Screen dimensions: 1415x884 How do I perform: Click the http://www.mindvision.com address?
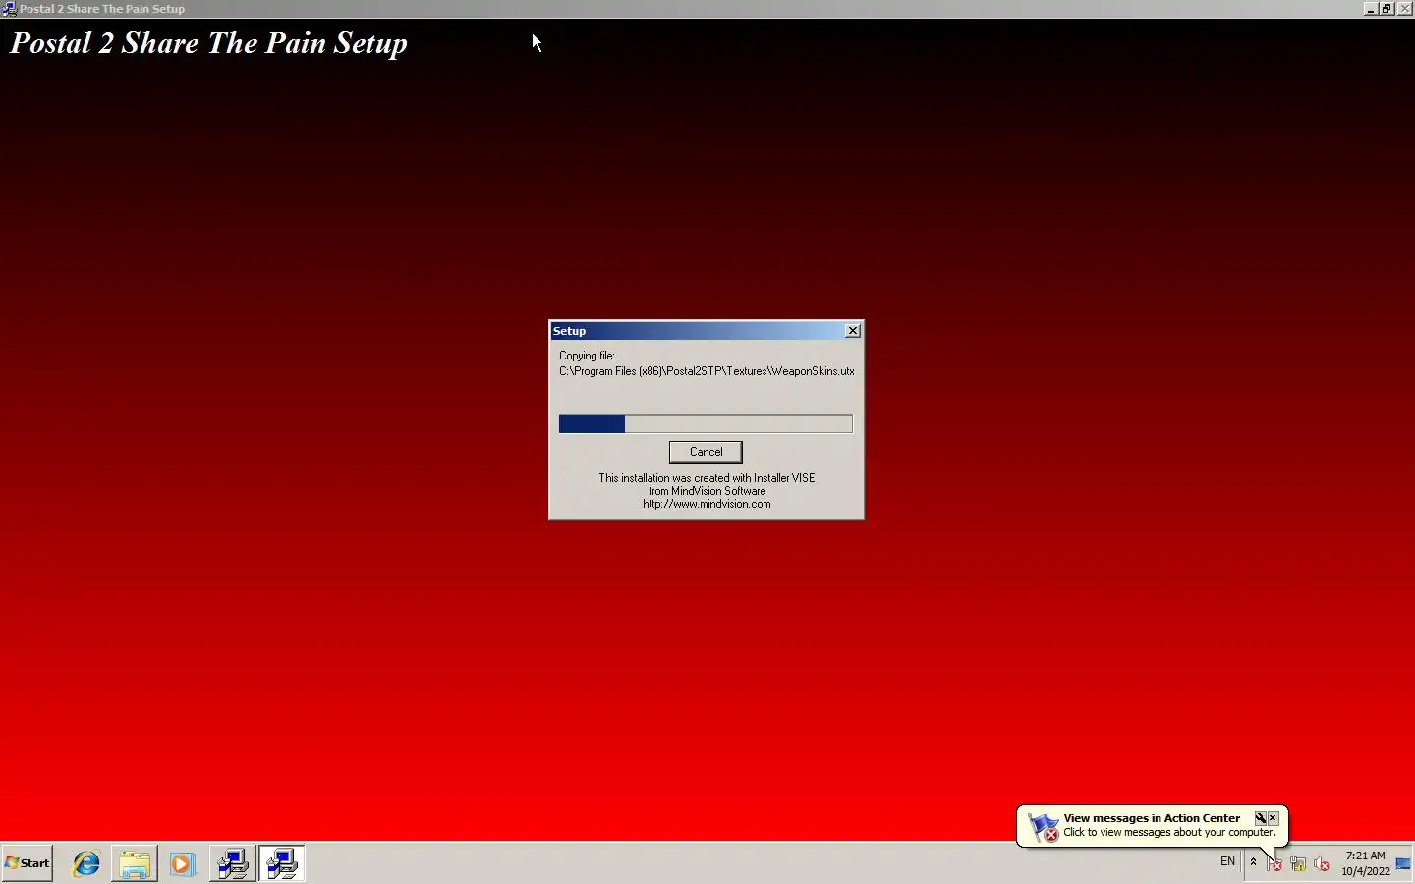pos(707,504)
